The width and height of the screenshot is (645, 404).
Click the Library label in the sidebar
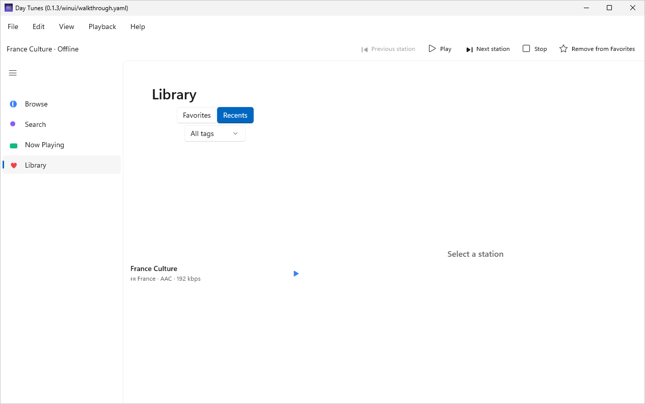tap(36, 165)
